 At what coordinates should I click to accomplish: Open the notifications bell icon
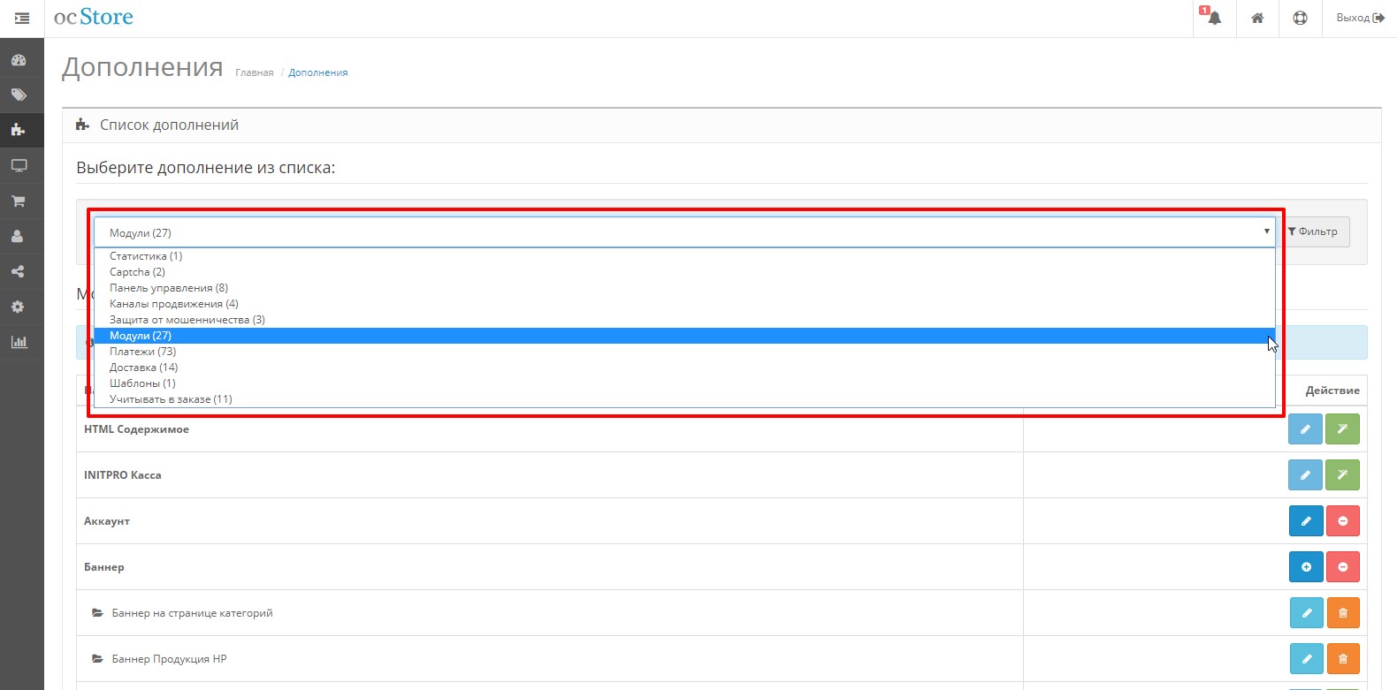(x=1214, y=18)
